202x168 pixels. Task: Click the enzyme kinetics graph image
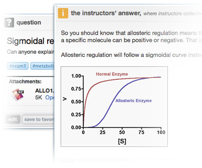[x=114, y=107]
